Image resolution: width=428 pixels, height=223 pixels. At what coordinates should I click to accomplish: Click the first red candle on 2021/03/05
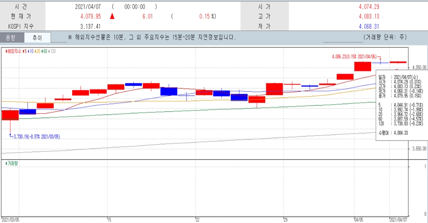click(10, 115)
